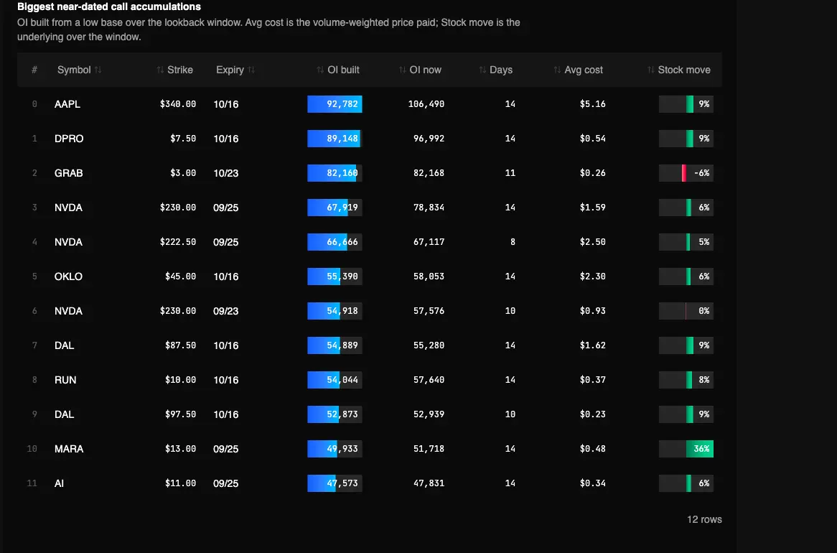Click the OI built sort arrows
Image resolution: width=837 pixels, height=553 pixels.
tap(320, 70)
